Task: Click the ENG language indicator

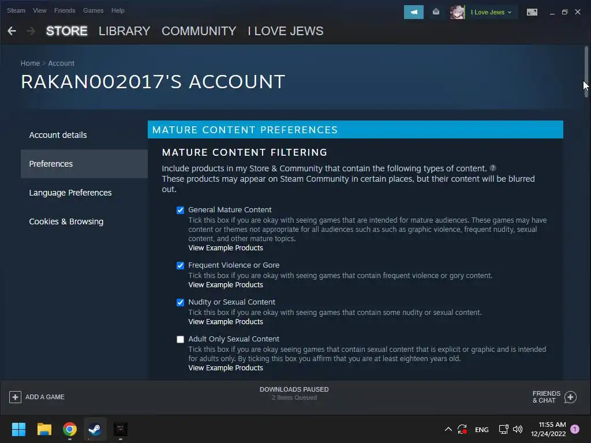Action: click(482, 429)
